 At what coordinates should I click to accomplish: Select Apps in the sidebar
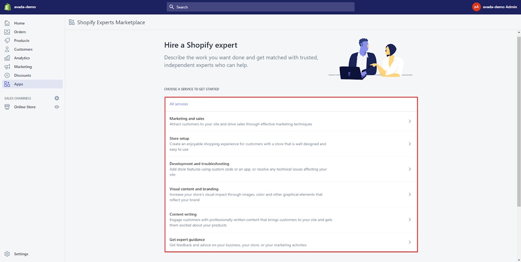click(33, 84)
